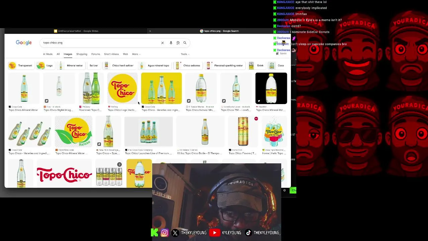Filter by Drink chip
This screenshot has width=428, height=241.
[257, 66]
